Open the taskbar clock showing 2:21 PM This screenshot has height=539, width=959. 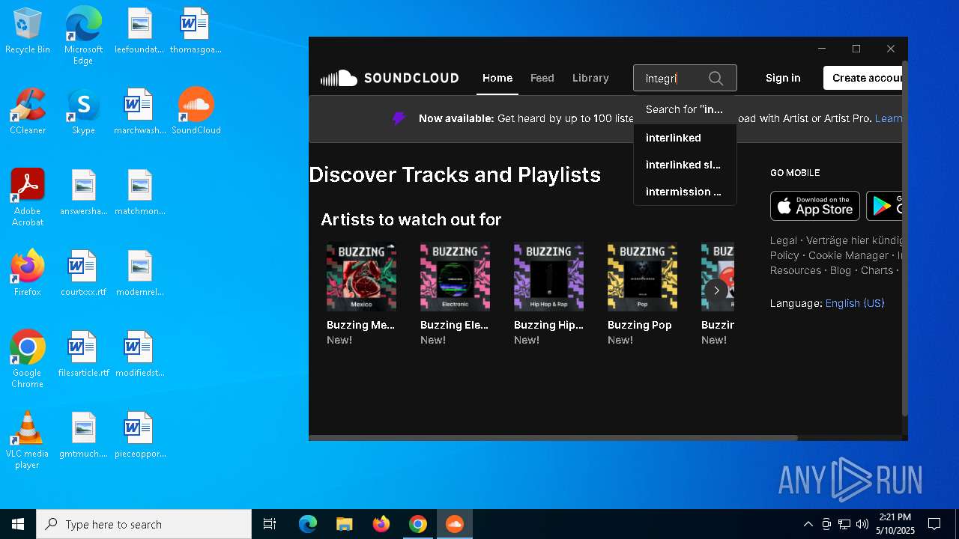(x=895, y=524)
